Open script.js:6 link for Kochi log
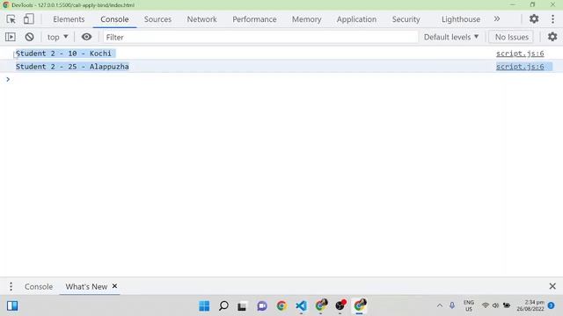This screenshot has width=563, height=316. (x=520, y=54)
